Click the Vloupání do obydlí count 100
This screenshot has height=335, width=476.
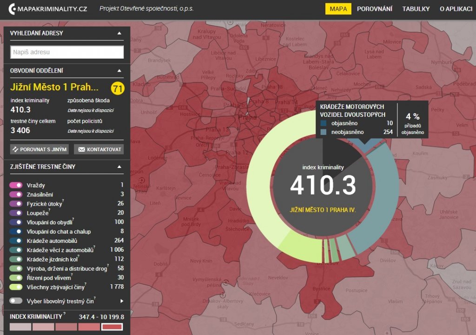click(119, 222)
